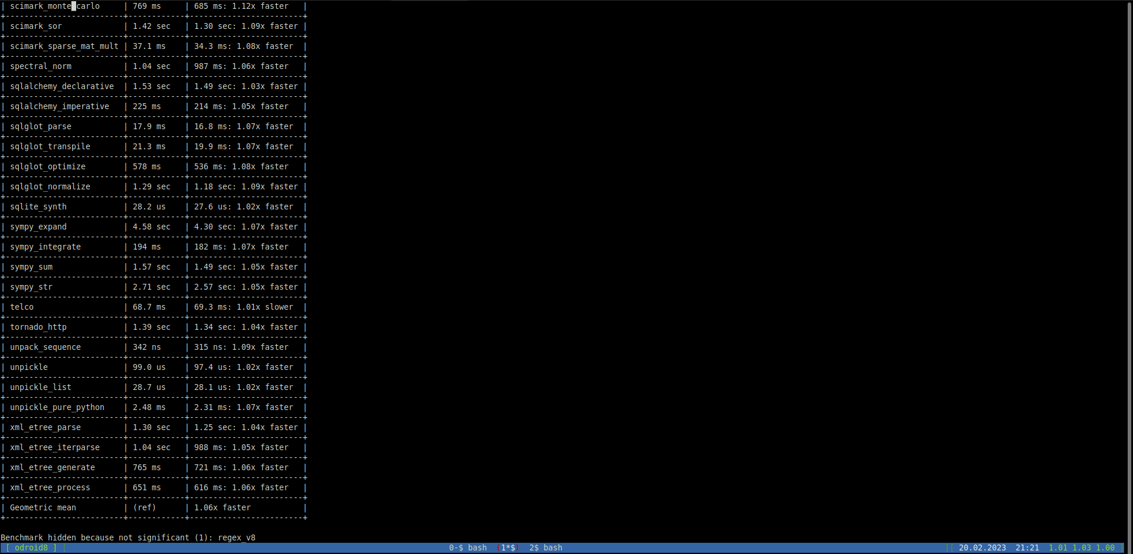The width and height of the screenshot is (1133, 554).
Task: Click the sympy_integrate benchmark name
Action: click(x=45, y=247)
